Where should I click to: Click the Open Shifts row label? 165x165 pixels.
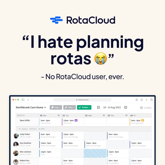click(x=25, y=120)
